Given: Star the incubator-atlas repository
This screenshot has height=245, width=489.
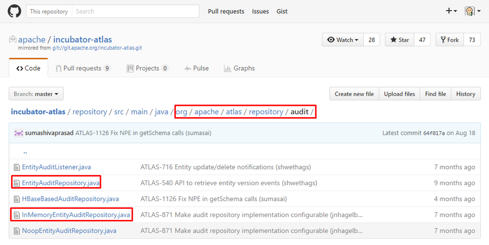Looking at the screenshot, I should (x=399, y=40).
